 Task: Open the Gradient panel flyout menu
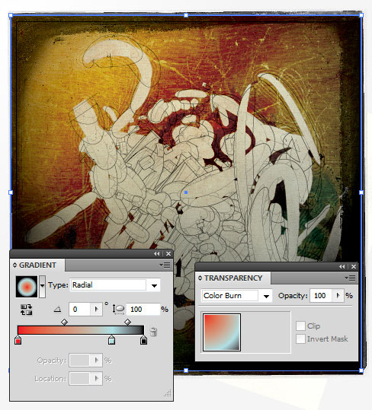click(x=165, y=265)
